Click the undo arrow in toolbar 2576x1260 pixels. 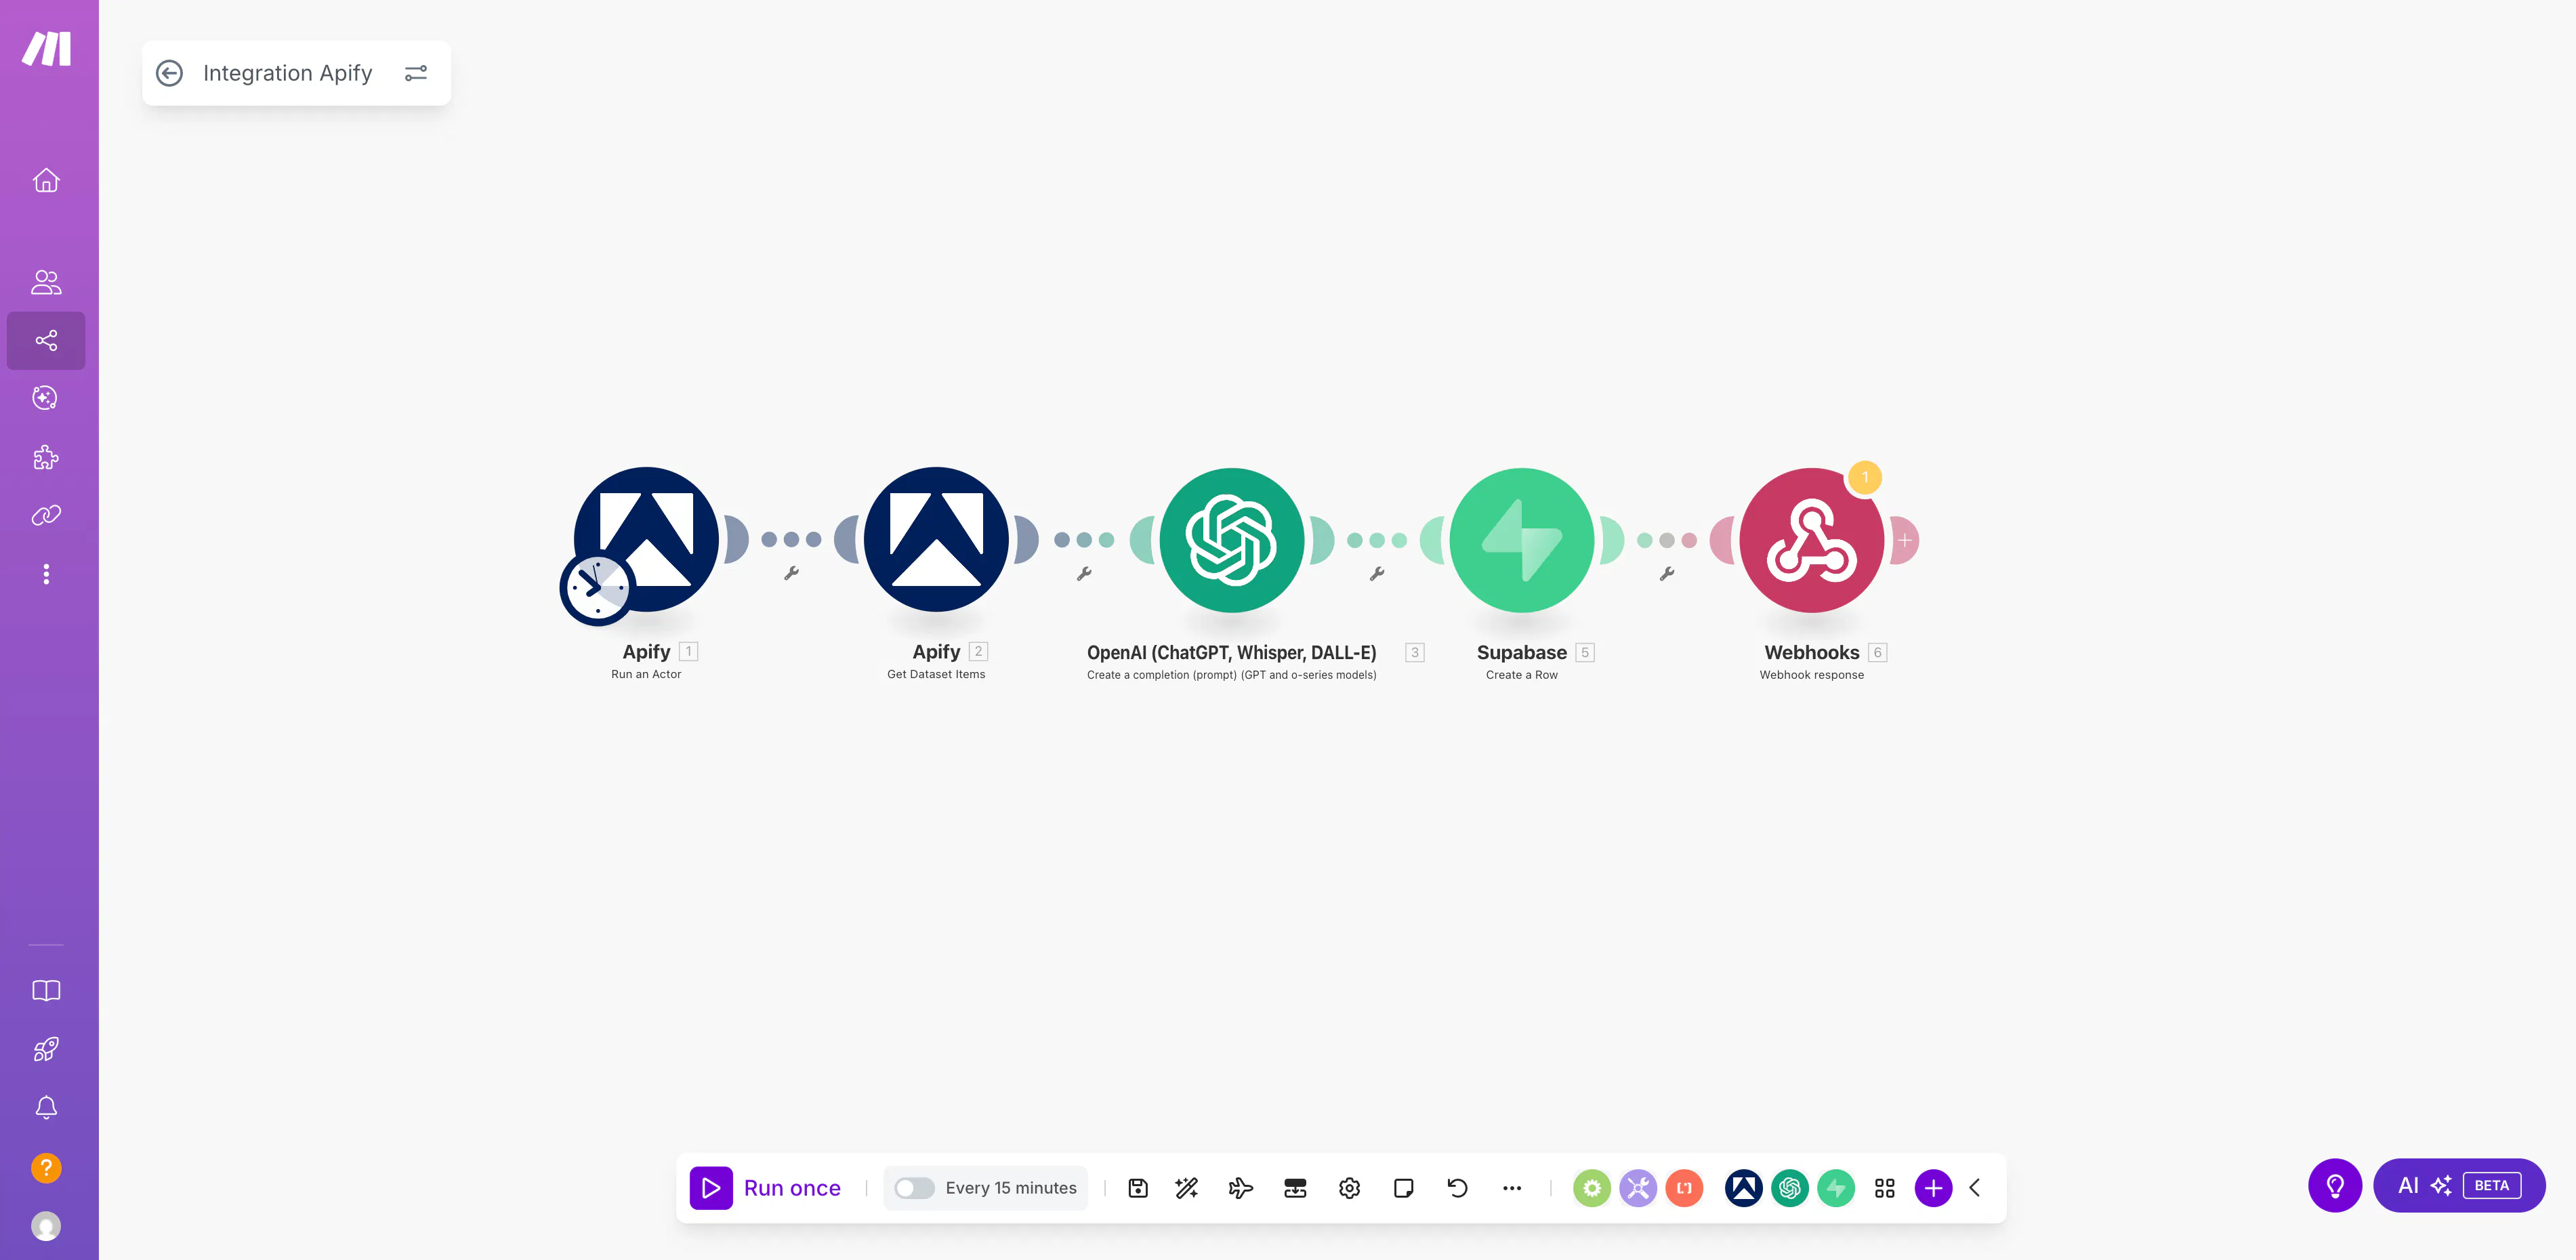[x=1457, y=1188]
